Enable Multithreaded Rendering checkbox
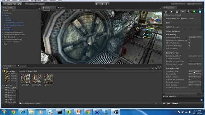 point(189,40)
